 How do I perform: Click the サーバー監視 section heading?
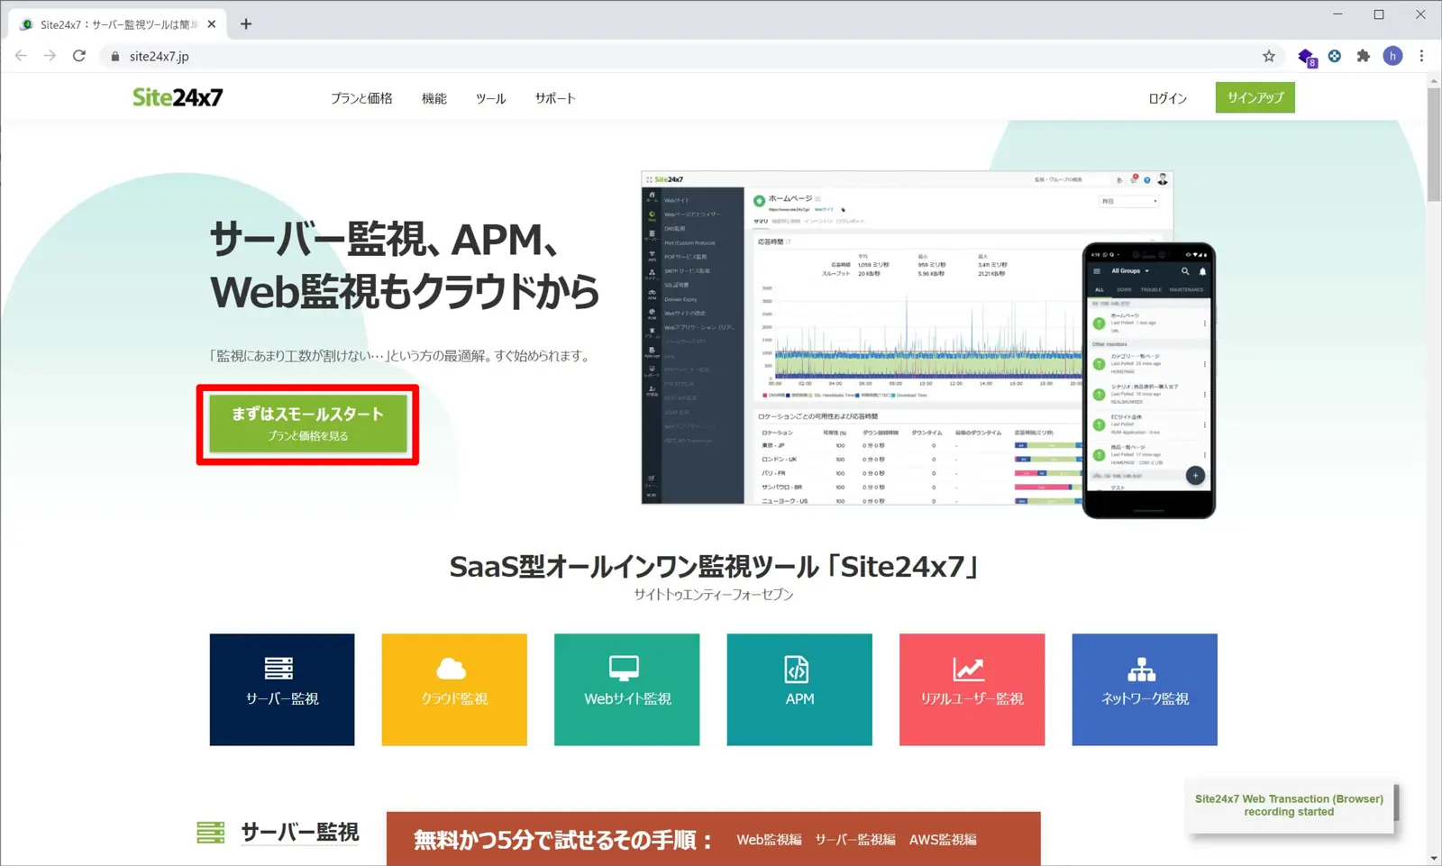(x=299, y=832)
